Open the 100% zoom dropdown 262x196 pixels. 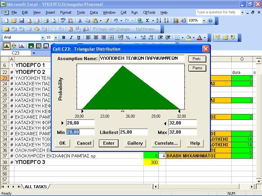pyautogui.click(x=204, y=21)
